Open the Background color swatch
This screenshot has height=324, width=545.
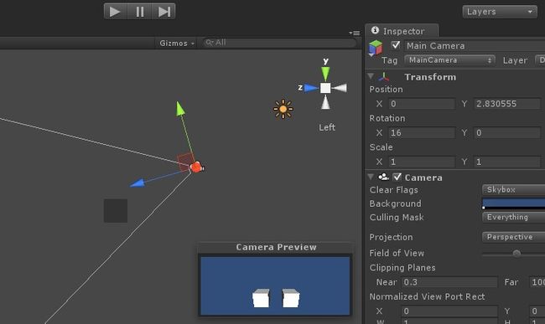pos(514,203)
